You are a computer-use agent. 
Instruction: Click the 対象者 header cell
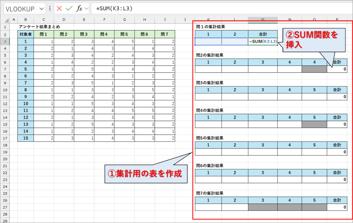(26, 34)
